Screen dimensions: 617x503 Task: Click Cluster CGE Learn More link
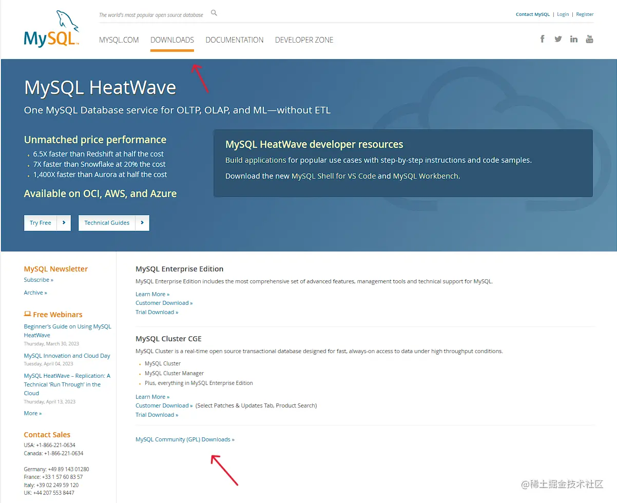pyautogui.click(x=152, y=397)
